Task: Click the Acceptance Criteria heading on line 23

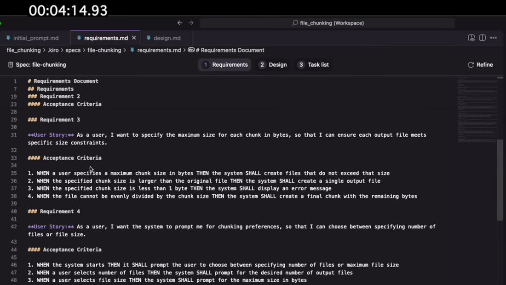Action: [64, 104]
